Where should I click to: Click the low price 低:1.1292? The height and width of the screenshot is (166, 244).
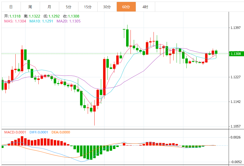(52, 16)
